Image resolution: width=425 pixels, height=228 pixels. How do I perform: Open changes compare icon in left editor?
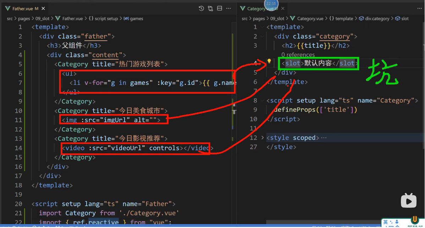click(x=210, y=8)
